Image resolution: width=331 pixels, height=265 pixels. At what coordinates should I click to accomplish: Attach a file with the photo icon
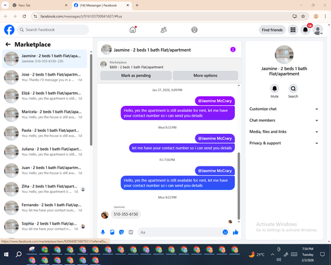click(x=112, y=232)
